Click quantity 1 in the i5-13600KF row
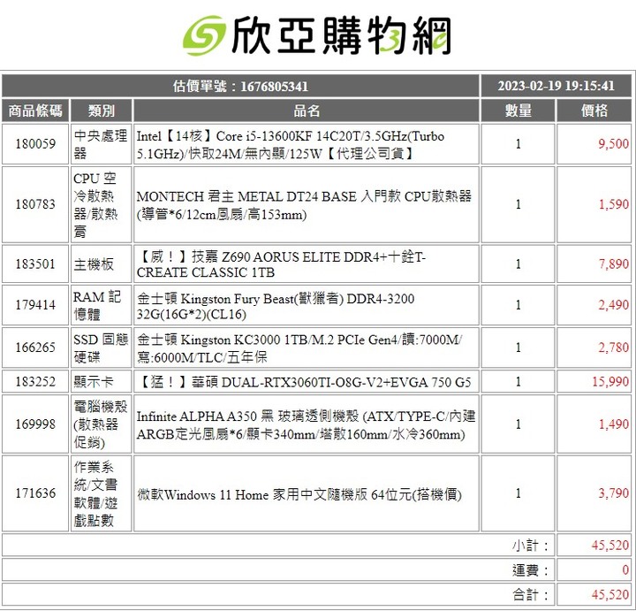Image resolution: width=636 pixels, height=611 pixels. pyautogui.click(x=518, y=144)
